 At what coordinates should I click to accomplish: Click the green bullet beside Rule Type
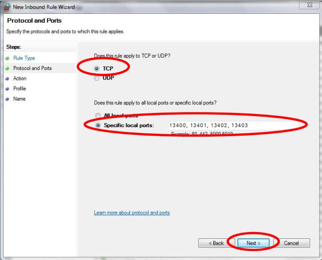pos(8,58)
